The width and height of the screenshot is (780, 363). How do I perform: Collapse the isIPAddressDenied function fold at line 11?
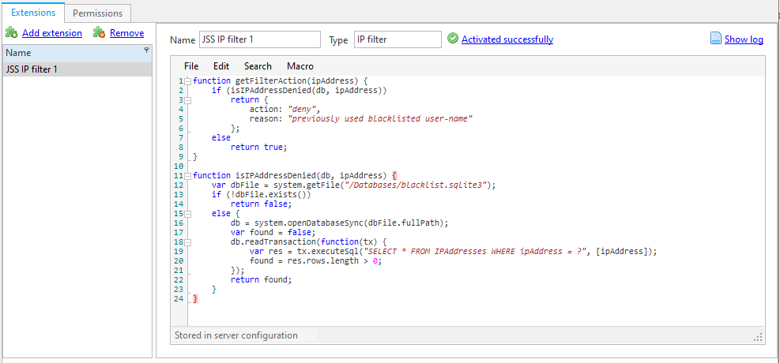coord(188,175)
